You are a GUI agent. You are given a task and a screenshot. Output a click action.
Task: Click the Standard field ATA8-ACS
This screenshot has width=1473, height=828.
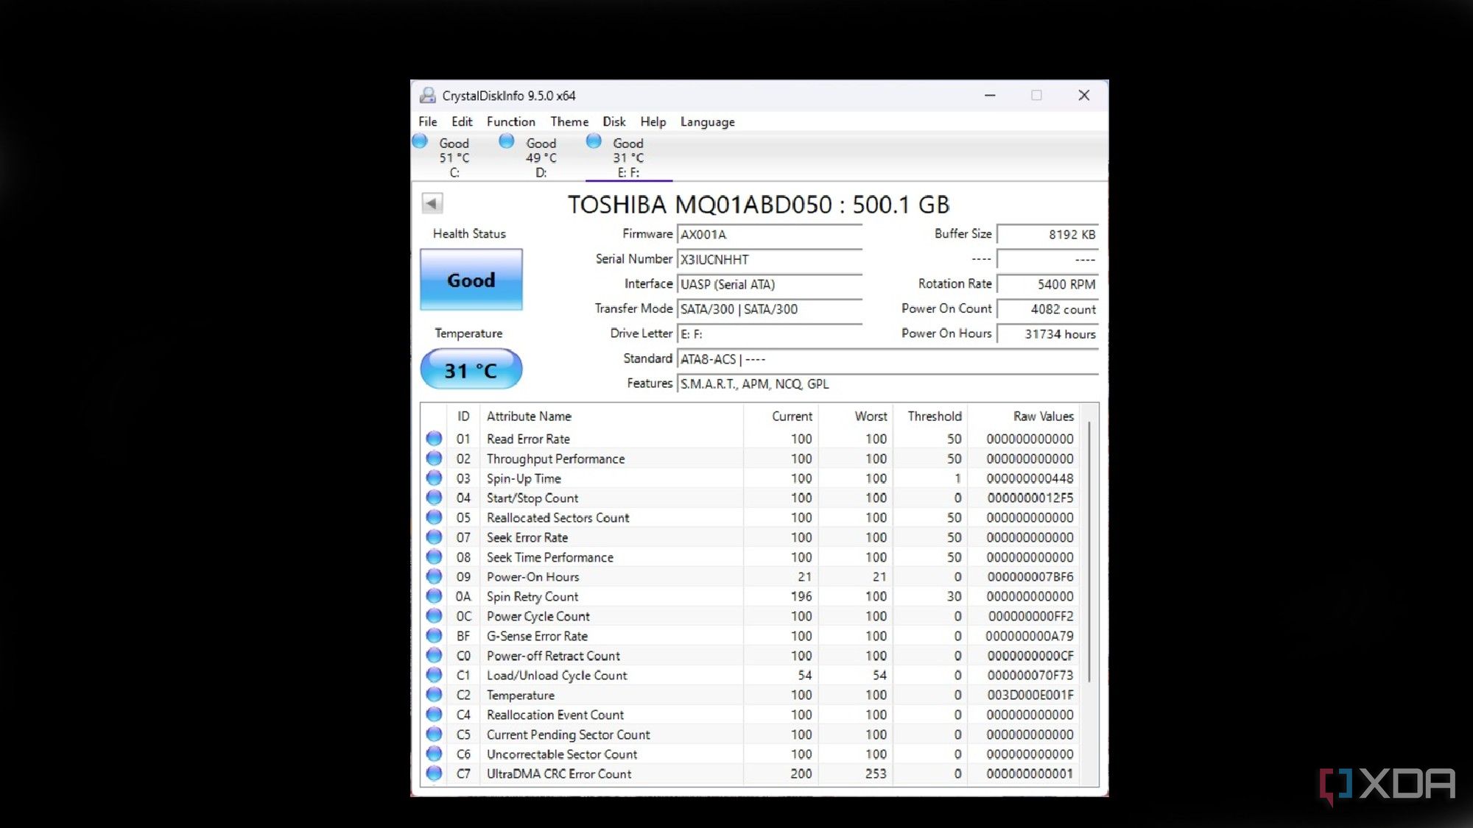[887, 359]
